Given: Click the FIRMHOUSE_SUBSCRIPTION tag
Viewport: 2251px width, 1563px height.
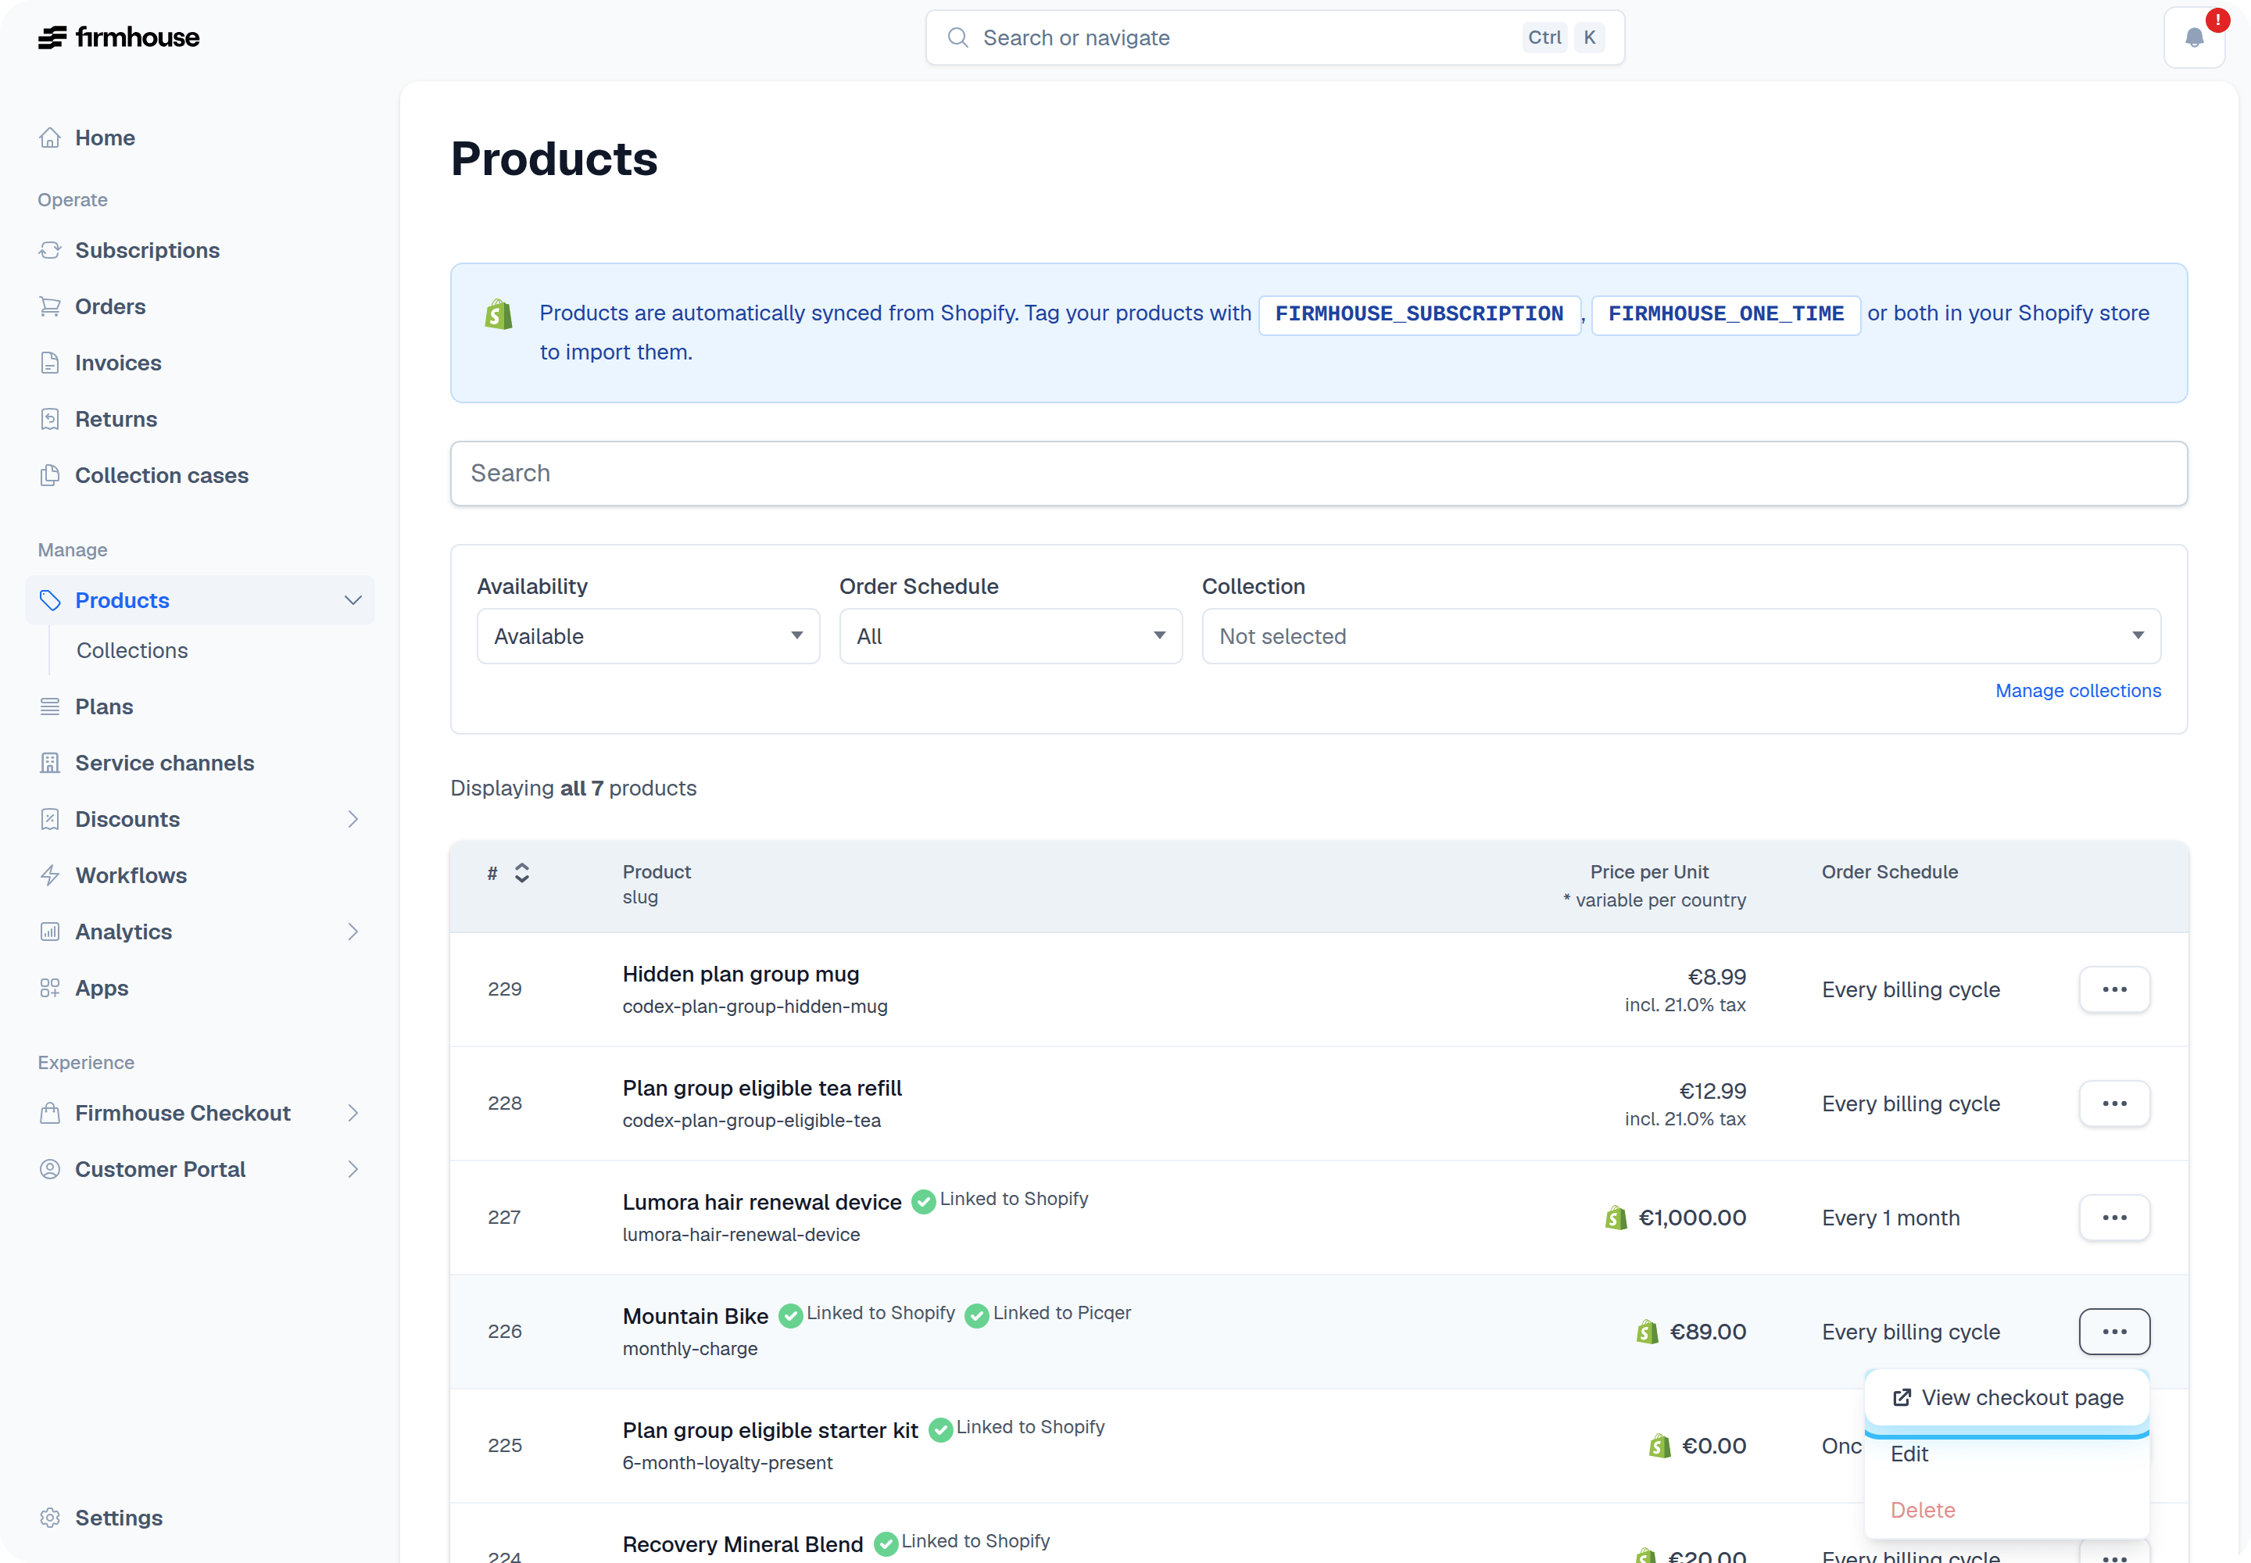Looking at the screenshot, I should click(x=1419, y=314).
